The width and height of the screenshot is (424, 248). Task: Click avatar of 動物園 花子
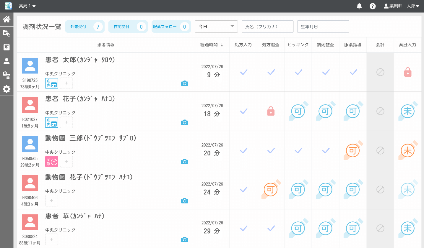pyautogui.click(x=30, y=183)
